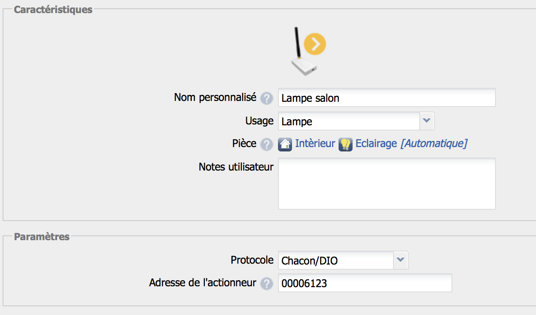Click the Caractéristiques section heading
The image size is (536, 315).
(x=53, y=10)
